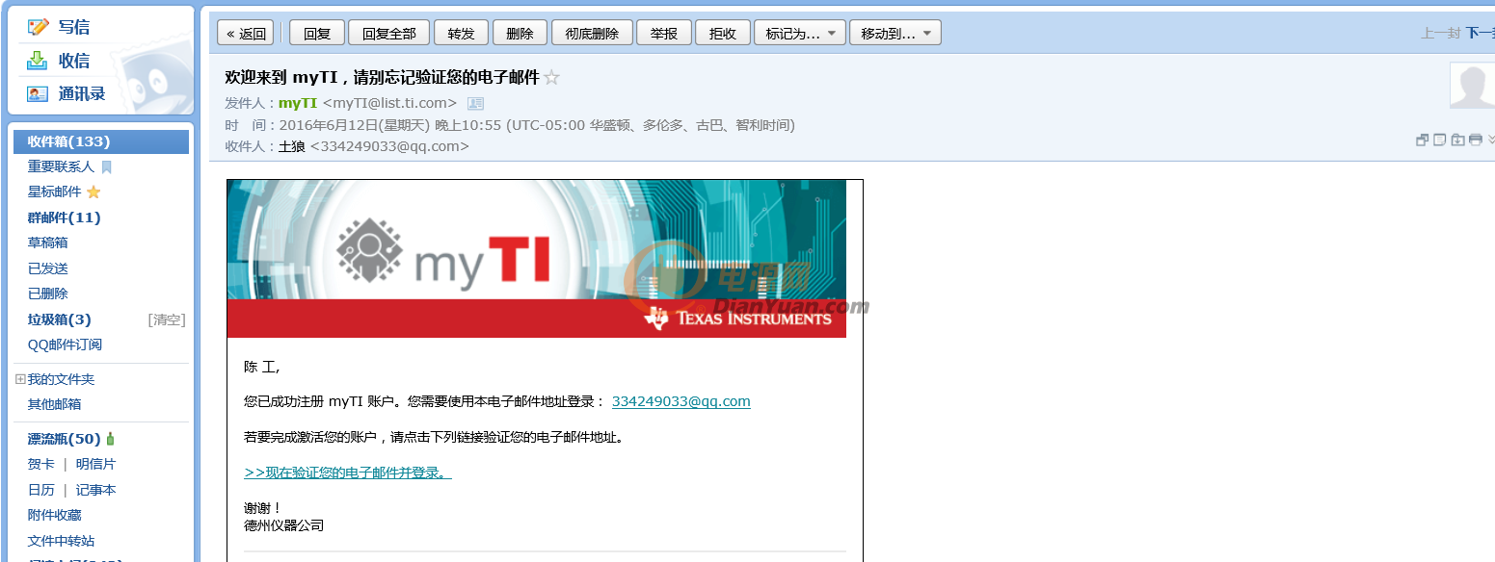Open 文件中转站 file transfer station
1495x562 pixels.
point(62,541)
